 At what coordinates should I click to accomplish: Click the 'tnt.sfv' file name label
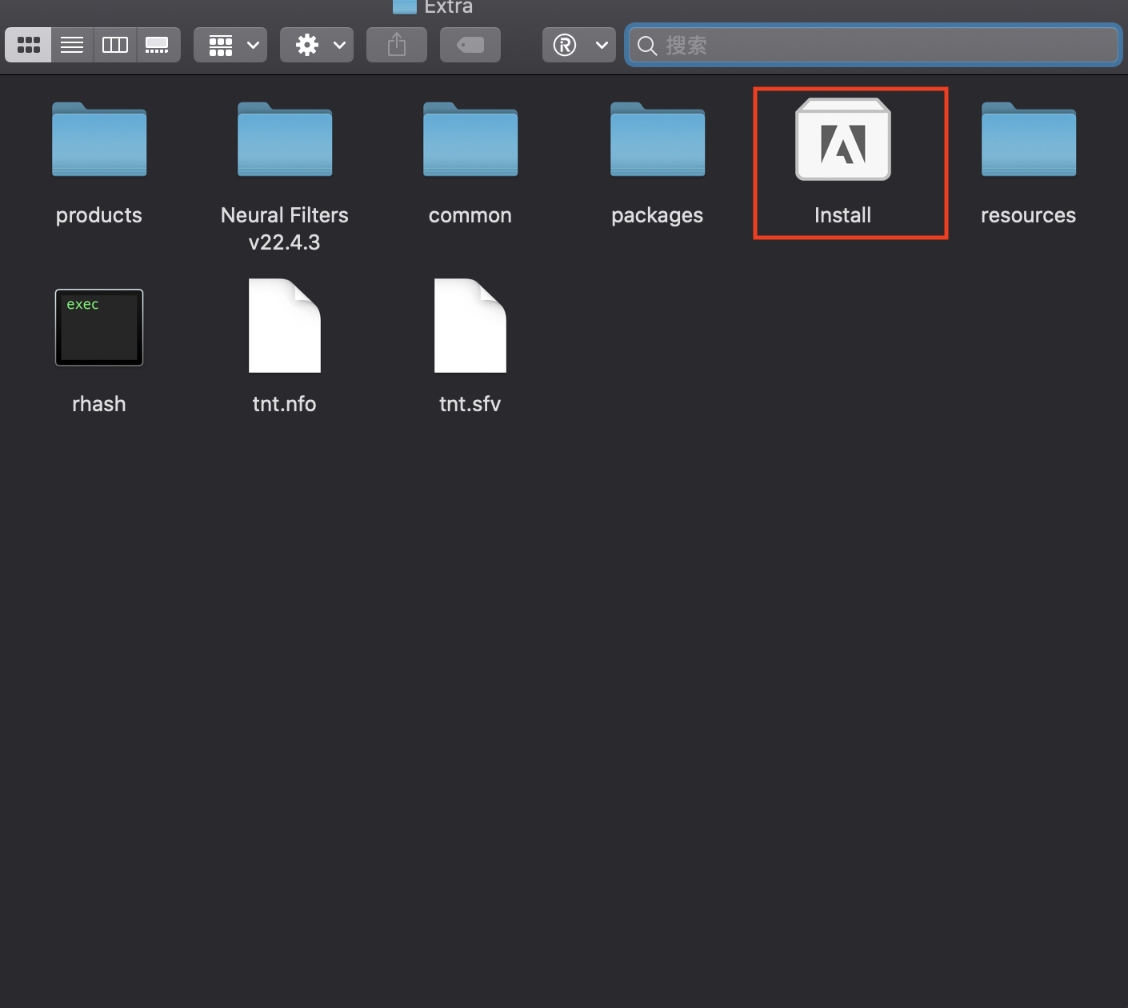(470, 404)
